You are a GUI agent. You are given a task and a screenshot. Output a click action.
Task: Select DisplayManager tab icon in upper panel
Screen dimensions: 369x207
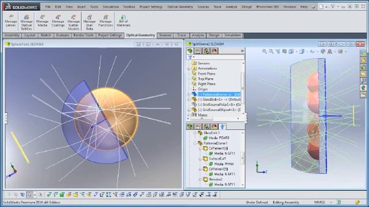(214, 51)
